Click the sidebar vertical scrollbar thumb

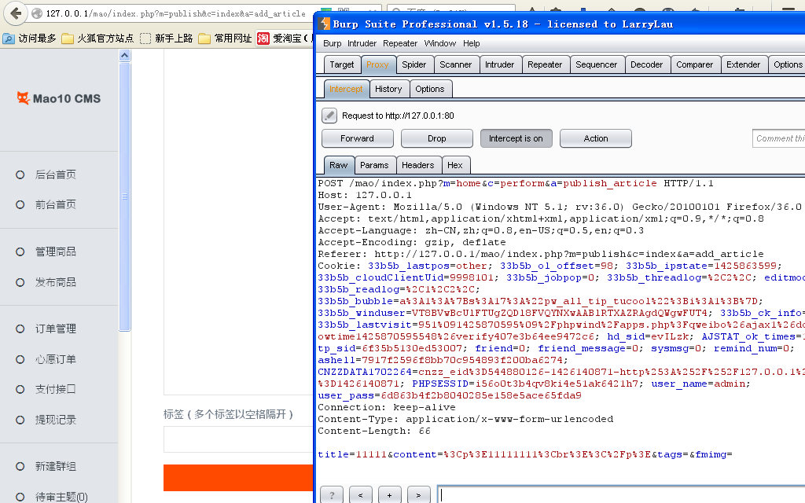click(124, 196)
